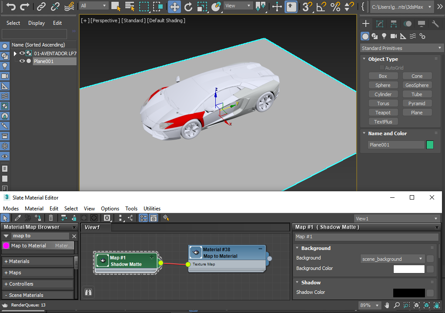This screenshot has height=313, width=445.
Task: Select the Rotate tool in main toolbar
Action: click(188, 7)
